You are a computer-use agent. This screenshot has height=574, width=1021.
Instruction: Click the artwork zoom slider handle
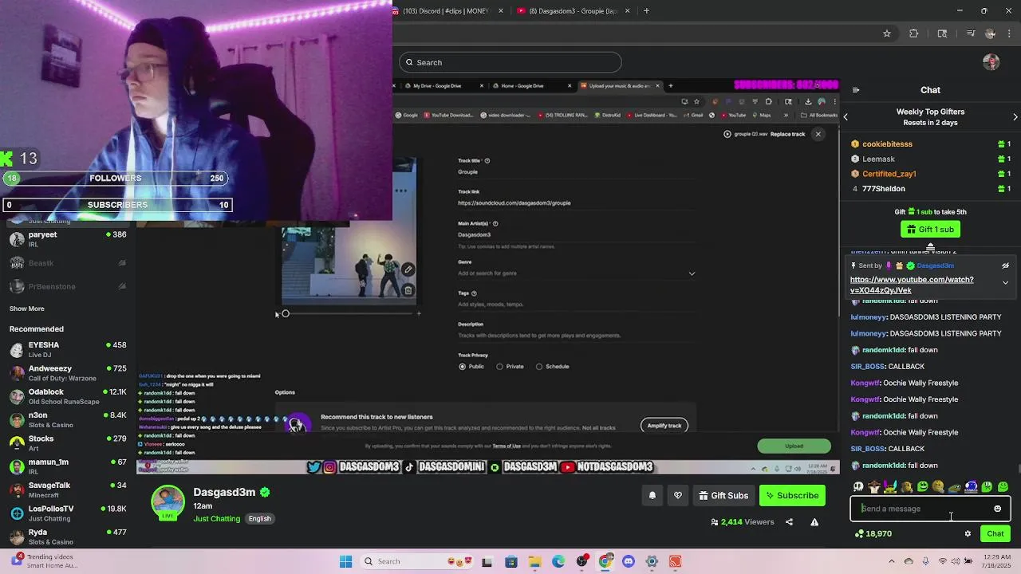(286, 313)
